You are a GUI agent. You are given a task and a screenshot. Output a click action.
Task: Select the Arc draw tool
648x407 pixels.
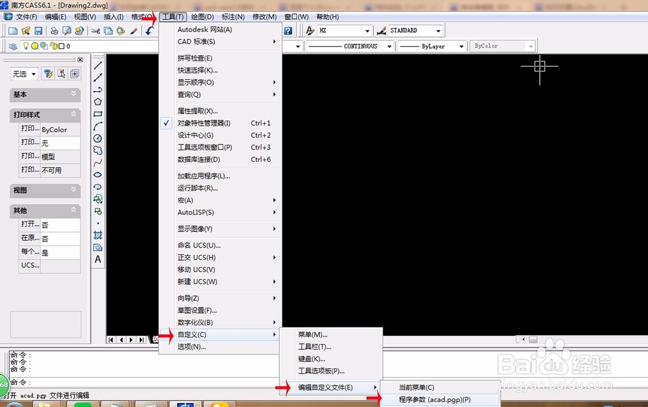[x=98, y=126]
